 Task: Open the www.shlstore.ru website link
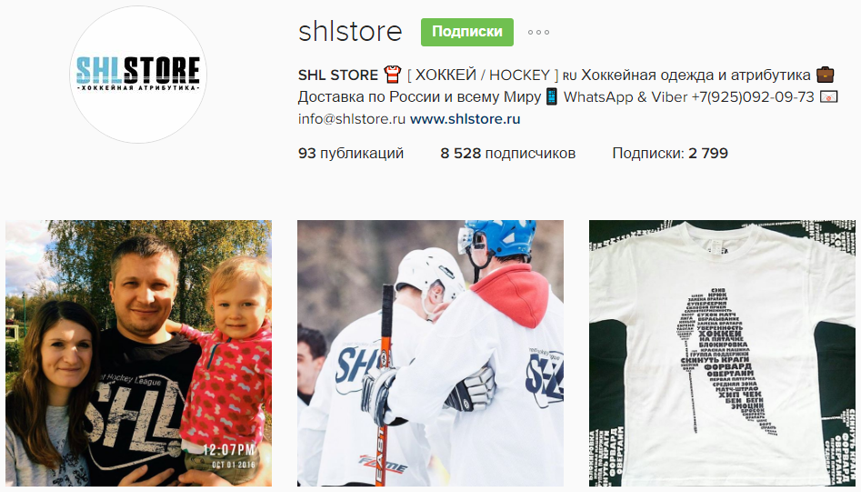point(466,118)
